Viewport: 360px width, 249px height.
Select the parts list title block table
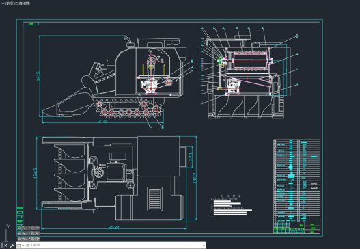coord(296,186)
